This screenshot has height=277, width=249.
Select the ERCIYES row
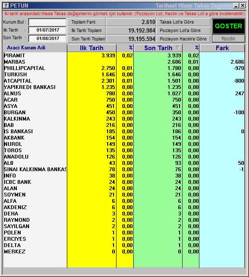pyautogui.click(x=124, y=239)
